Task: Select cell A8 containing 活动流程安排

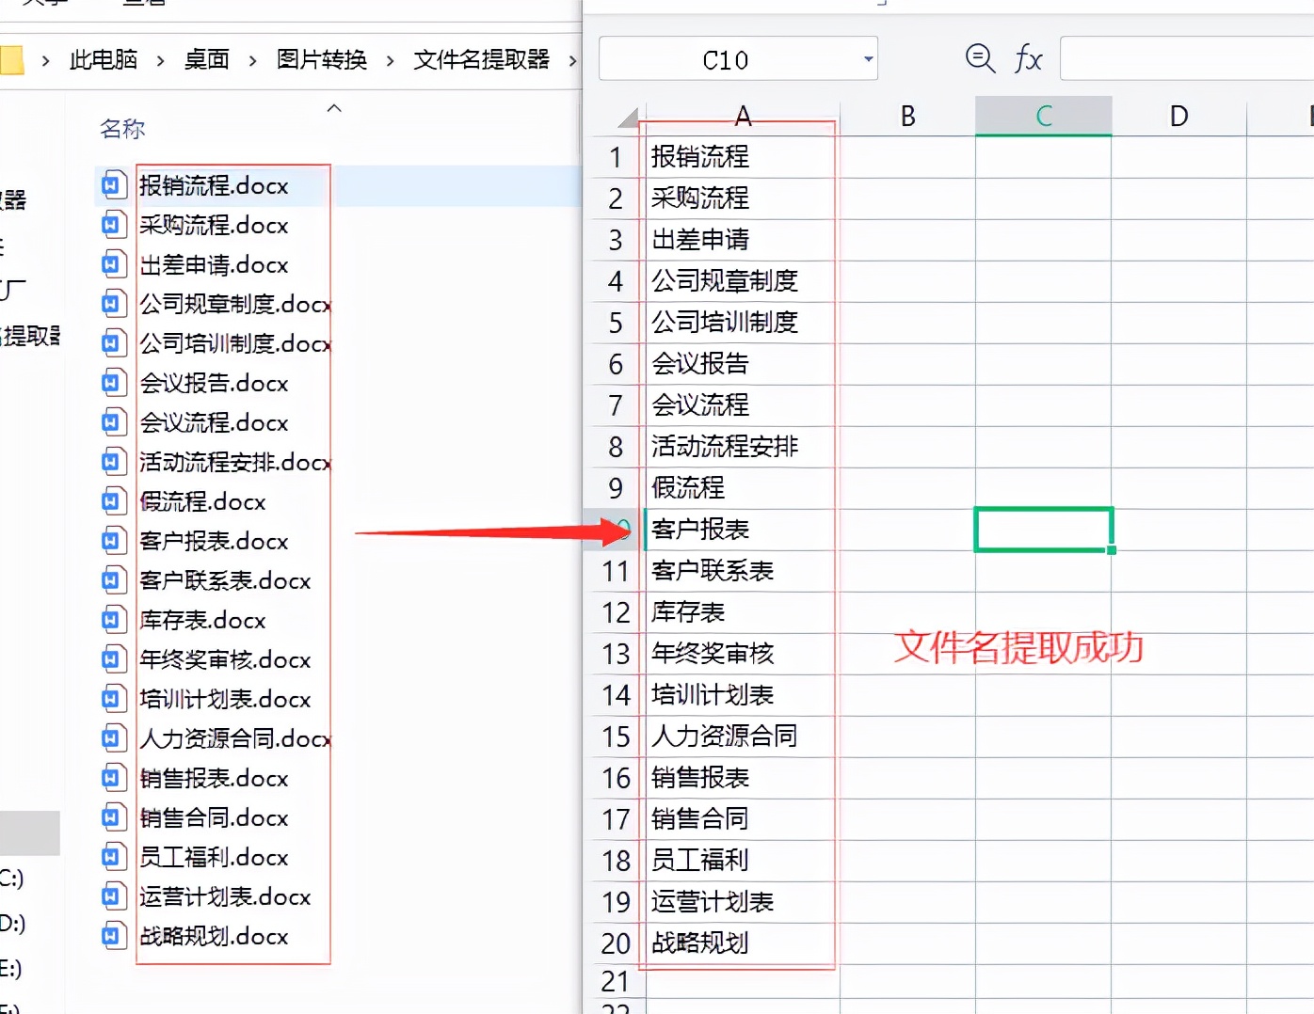Action: 743,447
